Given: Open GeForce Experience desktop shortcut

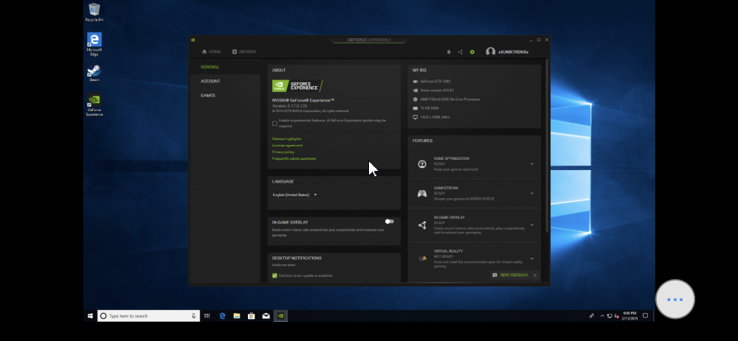Looking at the screenshot, I should coord(94,105).
